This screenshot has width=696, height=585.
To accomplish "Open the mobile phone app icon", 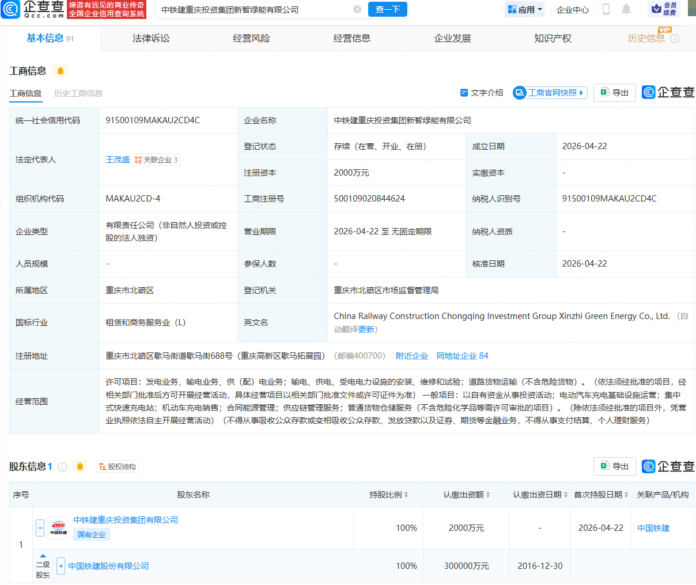I will [x=606, y=9].
